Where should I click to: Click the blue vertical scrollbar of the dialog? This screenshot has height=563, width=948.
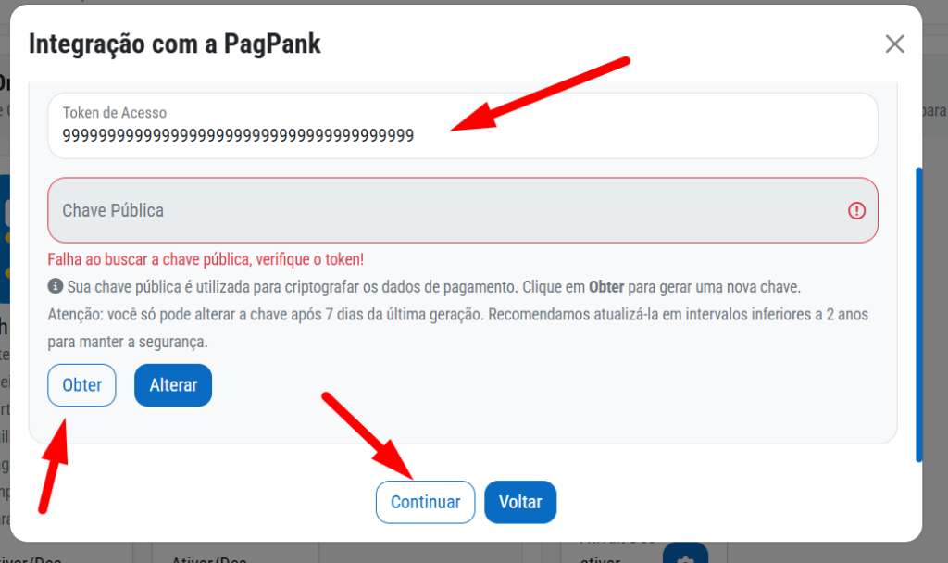(919, 315)
